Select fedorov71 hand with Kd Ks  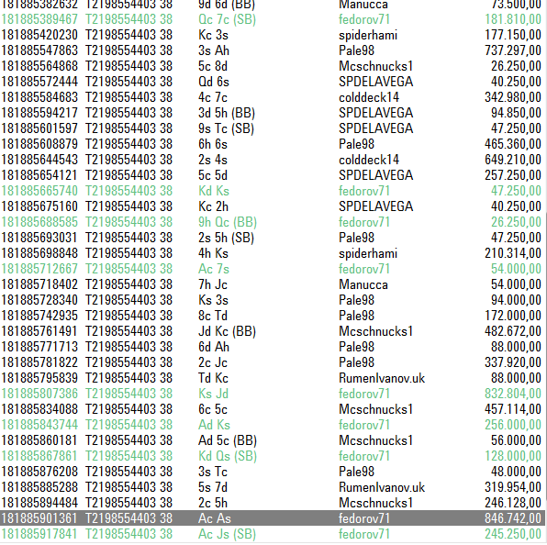(x=272, y=191)
